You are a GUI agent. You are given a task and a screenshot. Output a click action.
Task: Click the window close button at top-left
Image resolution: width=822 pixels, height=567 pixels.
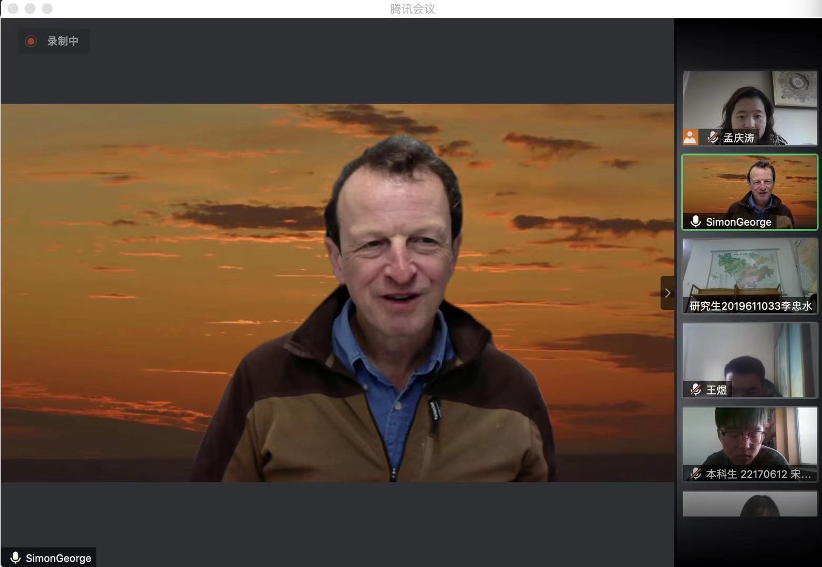pos(13,8)
